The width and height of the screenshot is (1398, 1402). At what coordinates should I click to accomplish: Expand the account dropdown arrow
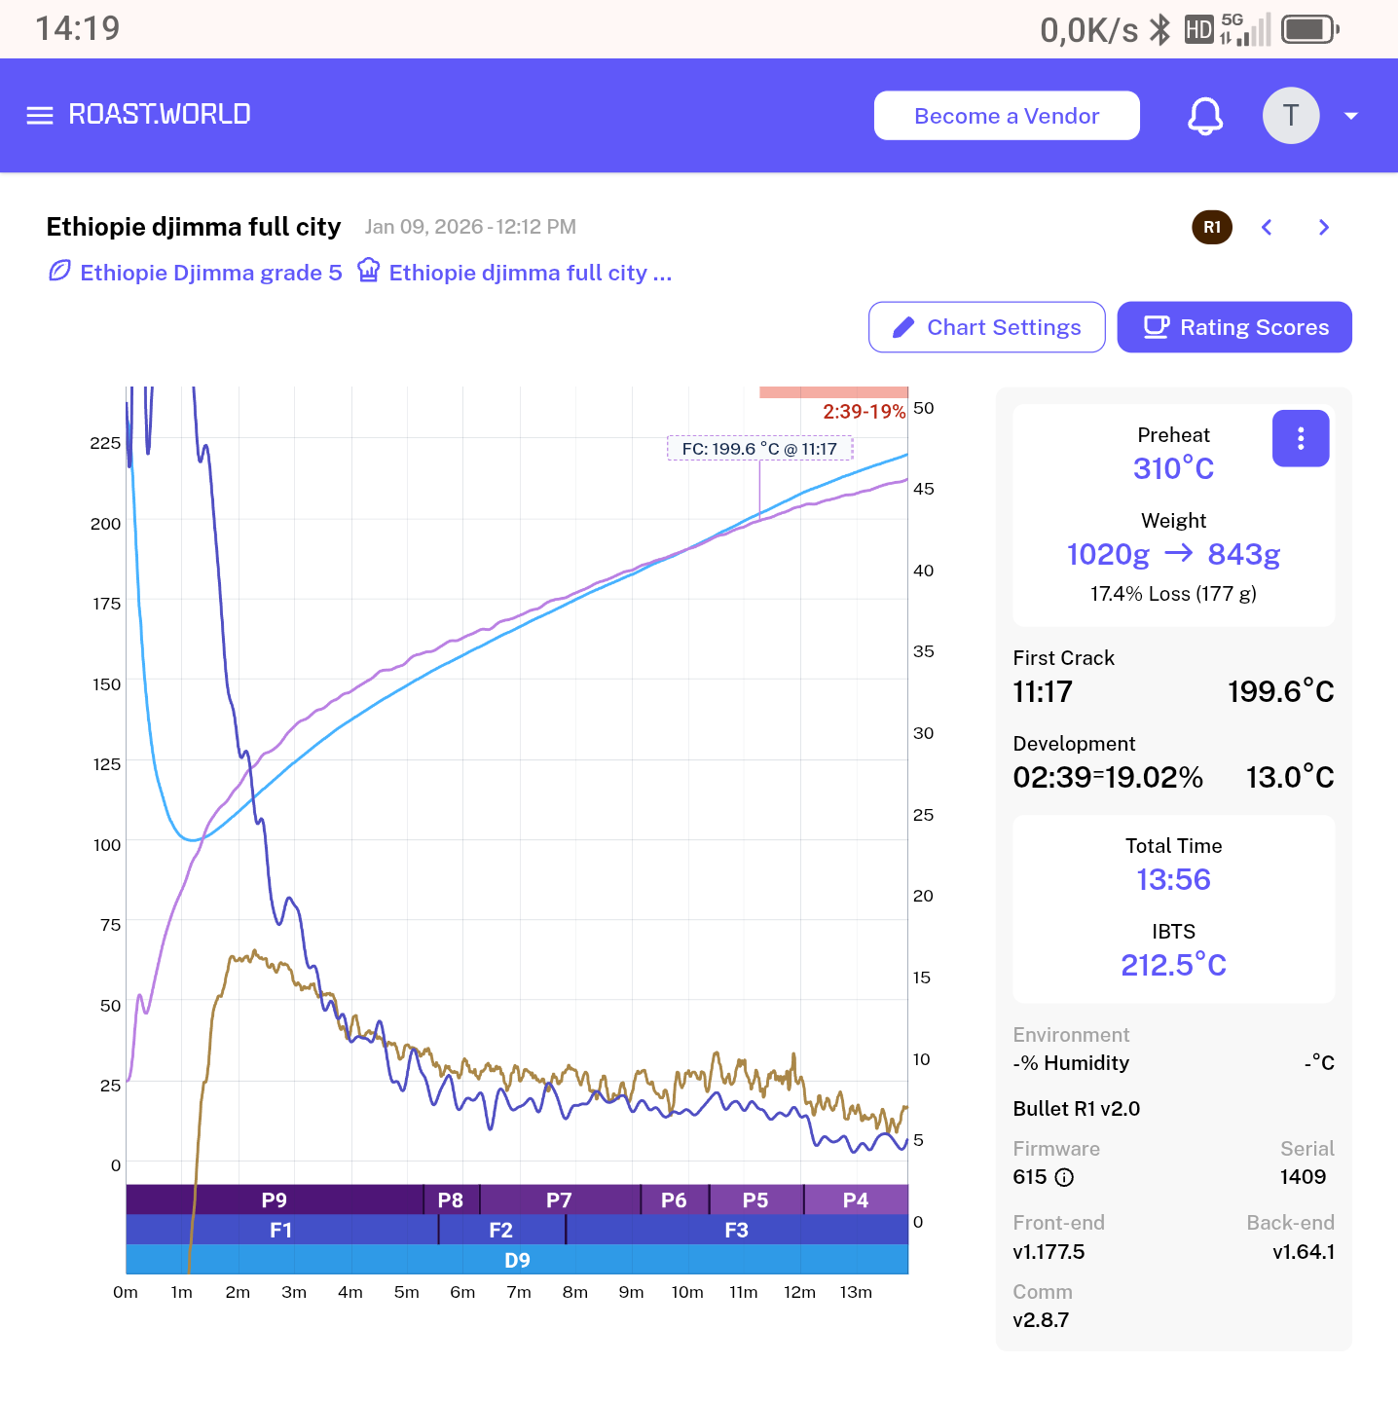click(1350, 116)
